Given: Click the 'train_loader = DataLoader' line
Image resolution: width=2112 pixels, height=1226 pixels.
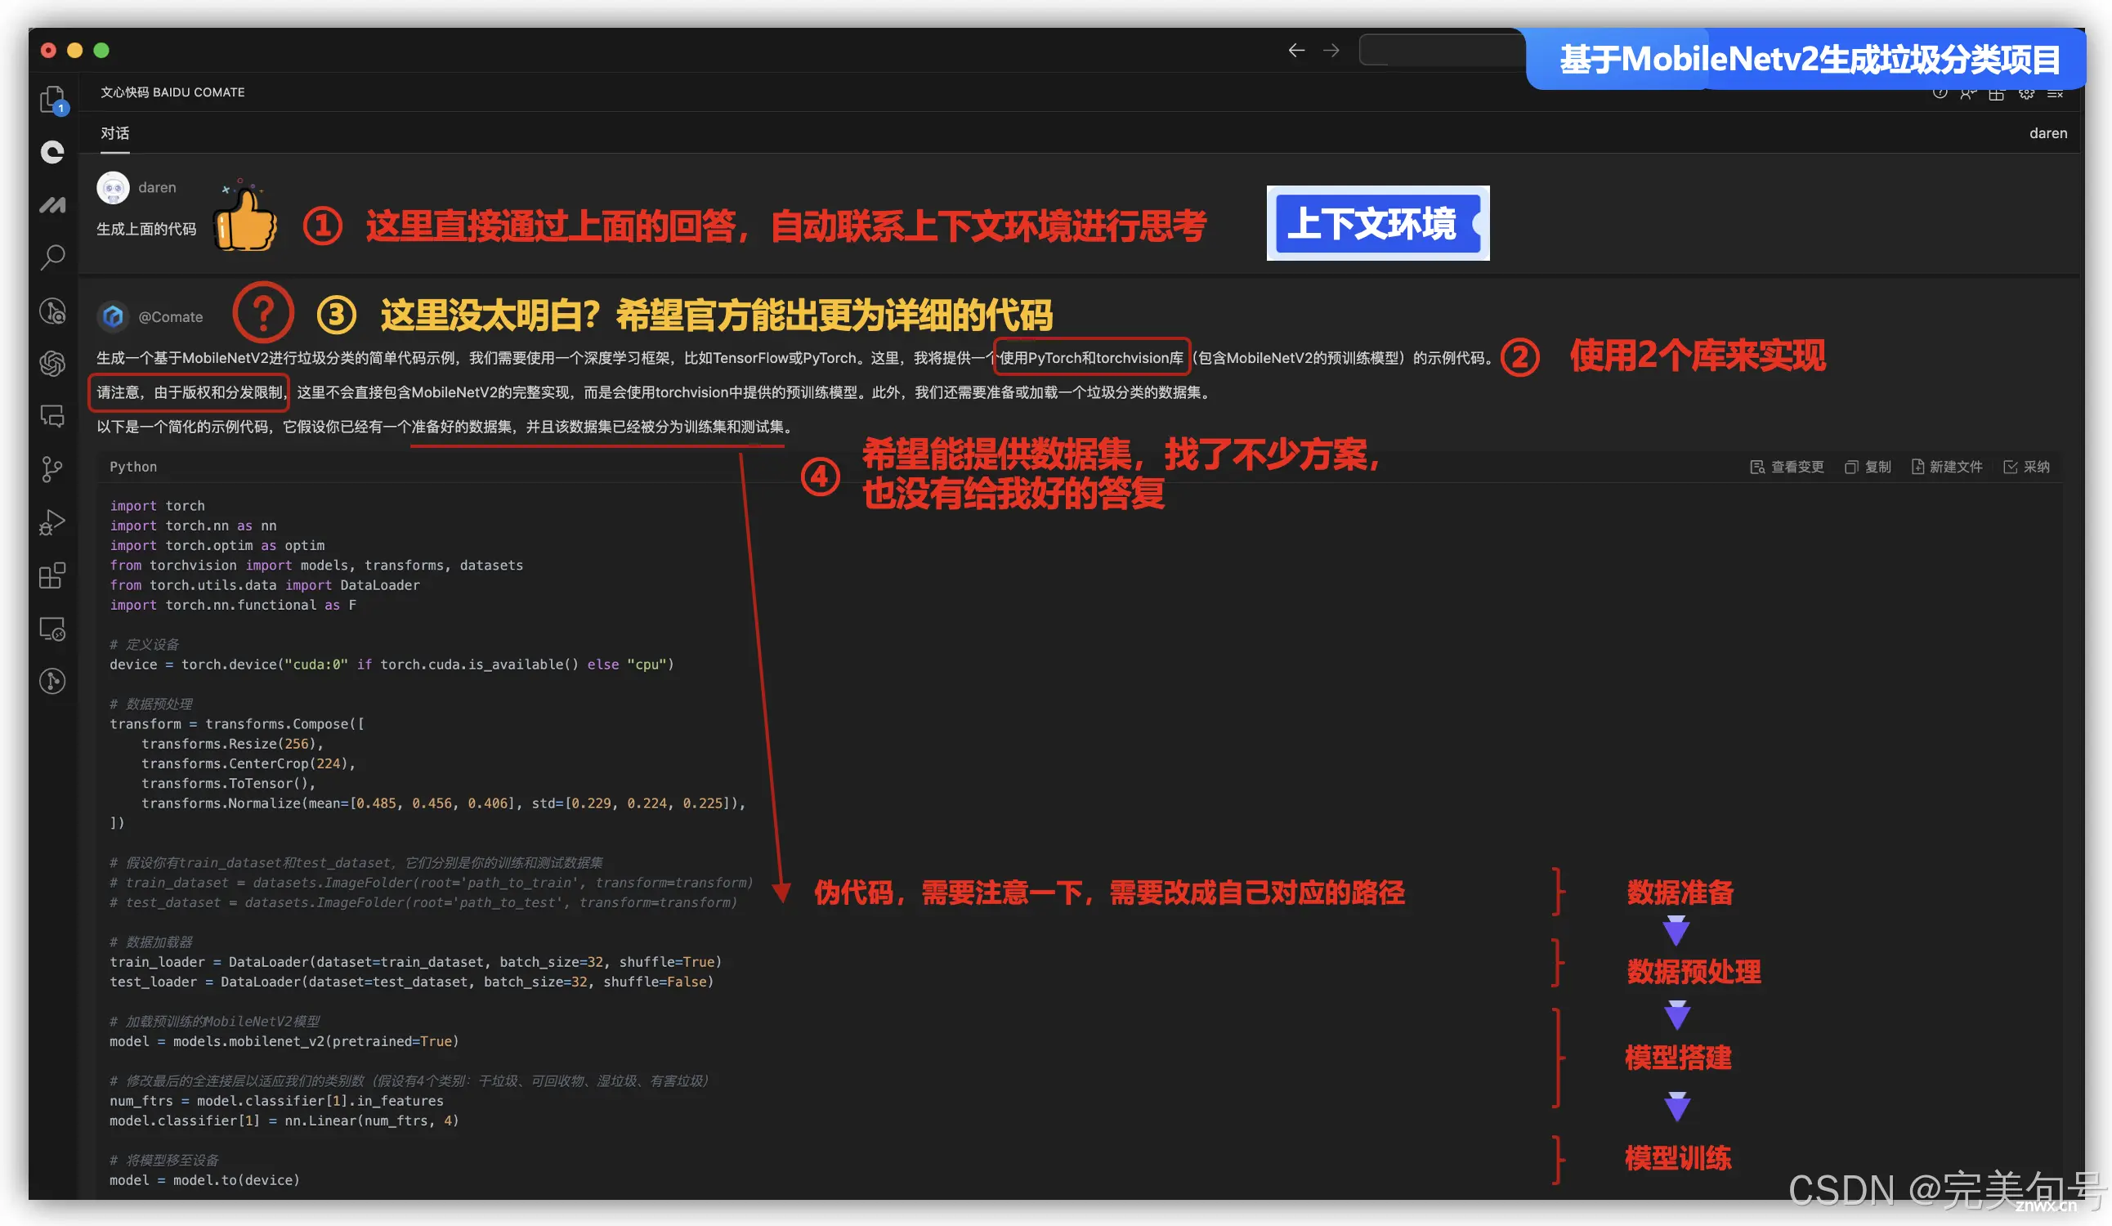Looking at the screenshot, I should [416, 961].
